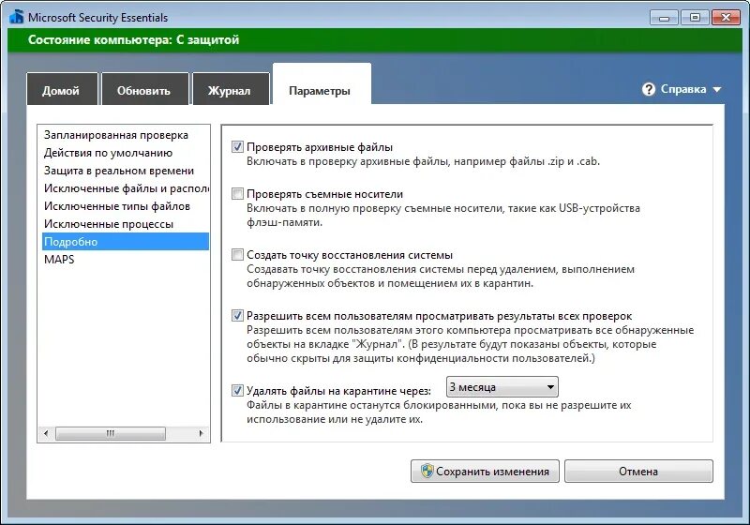Maximize the Security Essentials window
Image resolution: width=750 pixels, height=525 pixels.
695,18
